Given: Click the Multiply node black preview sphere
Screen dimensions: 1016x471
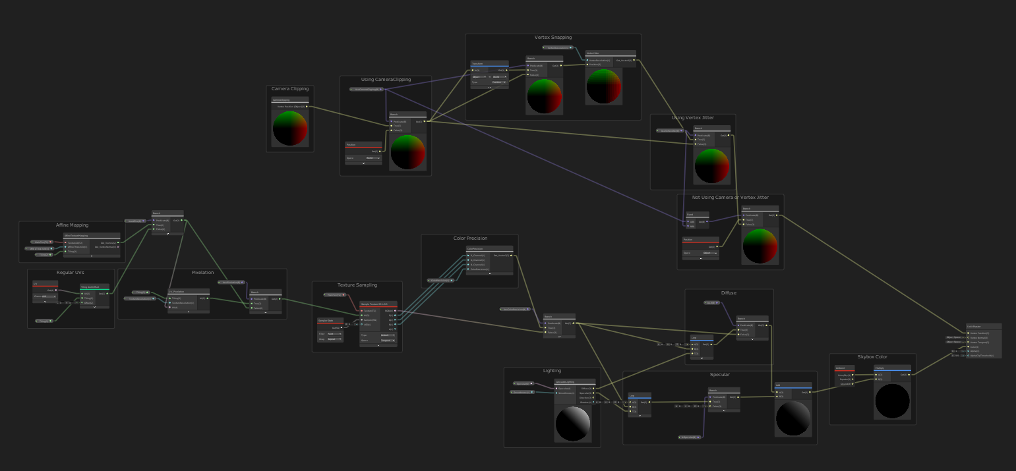Looking at the screenshot, I should coord(892,402).
